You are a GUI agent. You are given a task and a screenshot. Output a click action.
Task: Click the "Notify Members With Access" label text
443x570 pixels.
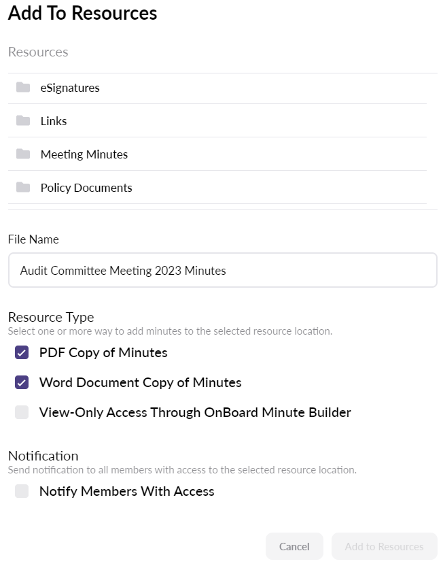tap(126, 491)
